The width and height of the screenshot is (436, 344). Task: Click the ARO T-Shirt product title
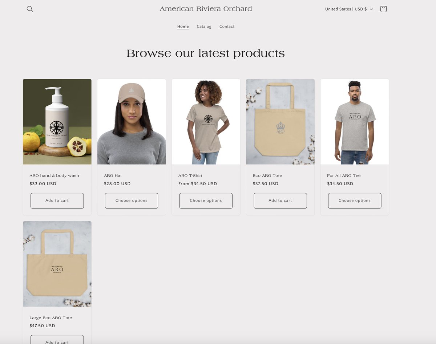[x=190, y=175]
